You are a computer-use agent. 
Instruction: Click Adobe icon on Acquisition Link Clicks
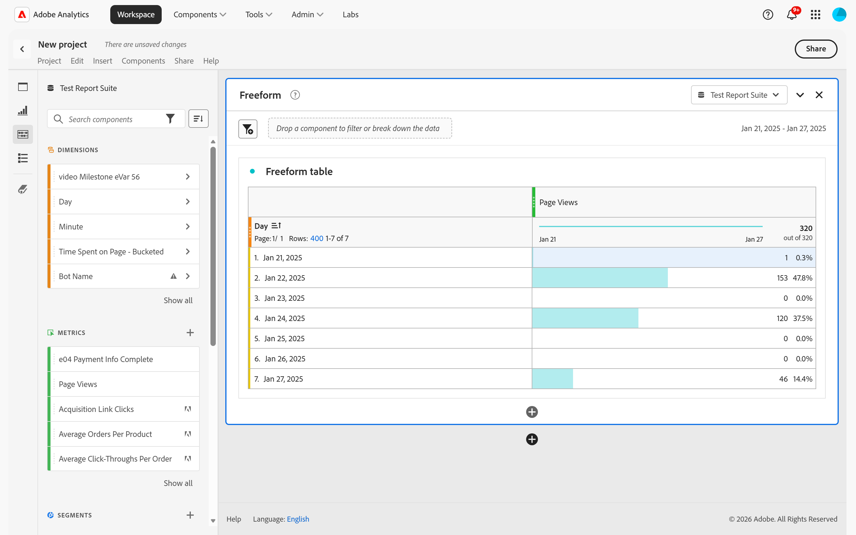[188, 409]
